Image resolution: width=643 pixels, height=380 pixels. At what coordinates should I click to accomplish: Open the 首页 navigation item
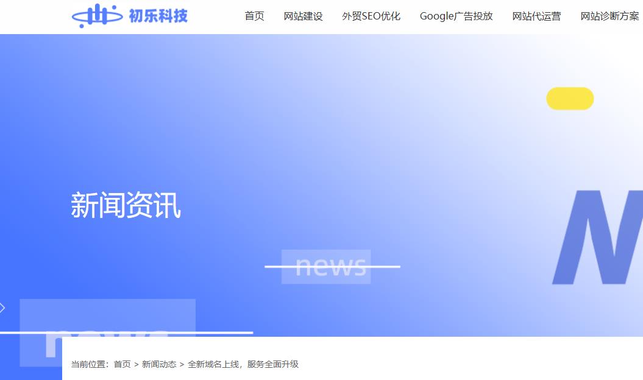click(x=254, y=16)
